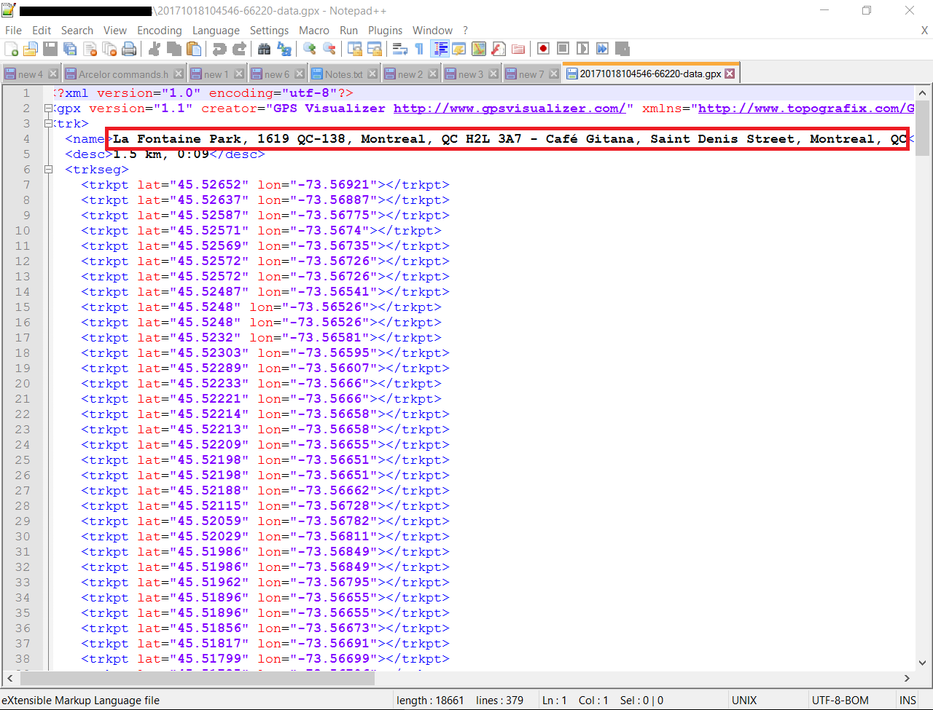Undo the last action via toolbar
The height and width of the screenshot is (710, 933).
click(x=219, y=49)
